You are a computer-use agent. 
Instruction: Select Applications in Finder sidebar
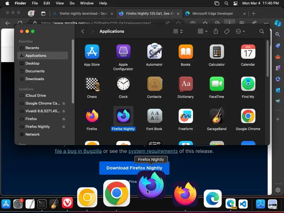(42, 55)
